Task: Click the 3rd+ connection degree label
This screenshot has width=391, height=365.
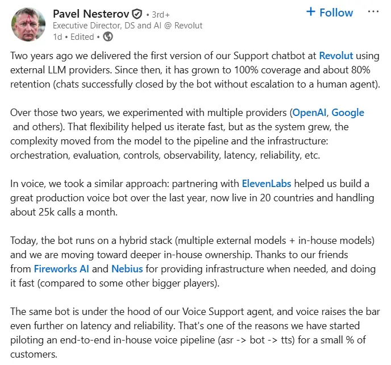Action: tap(161, 15)
